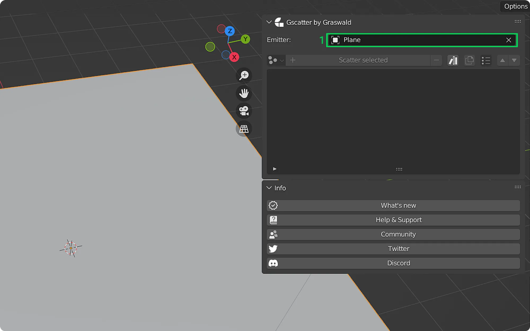Open the Plane emitter object field
The image size is (530, 331).
422,40
